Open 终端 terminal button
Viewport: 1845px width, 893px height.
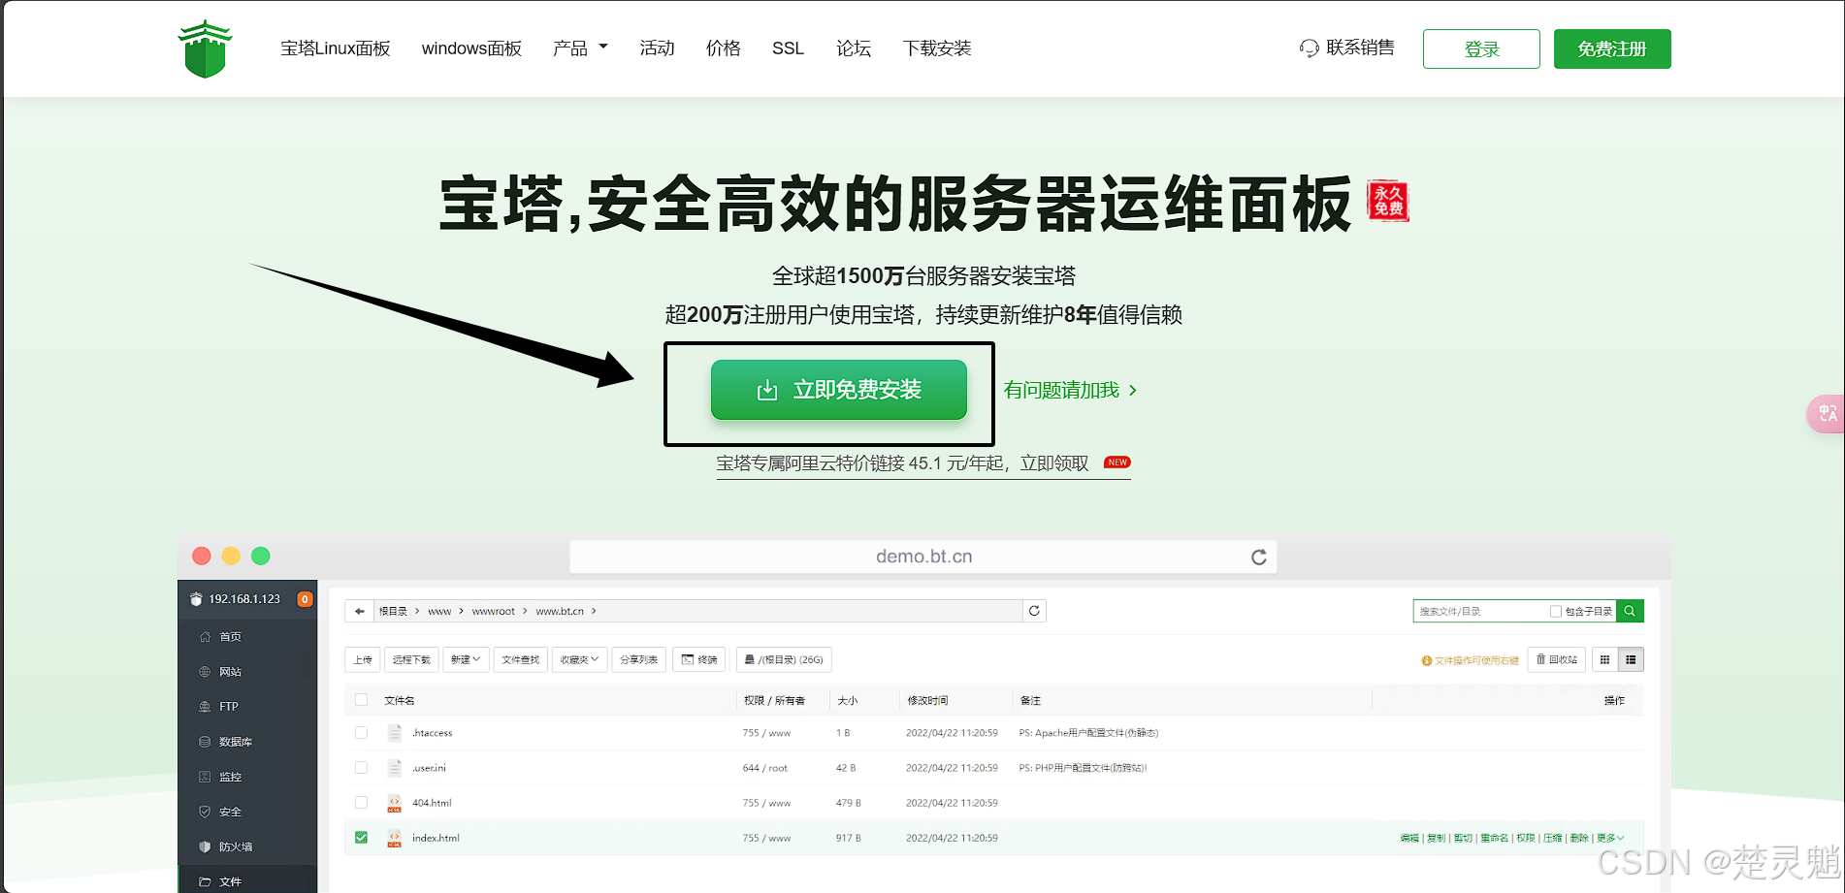pos(699,659)
